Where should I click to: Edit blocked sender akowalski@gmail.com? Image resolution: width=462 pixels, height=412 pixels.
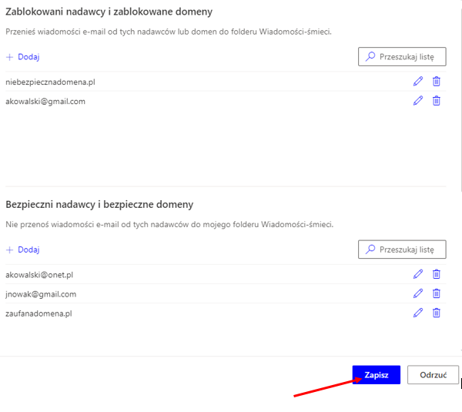pyautogui.click(x=418, y=101)
